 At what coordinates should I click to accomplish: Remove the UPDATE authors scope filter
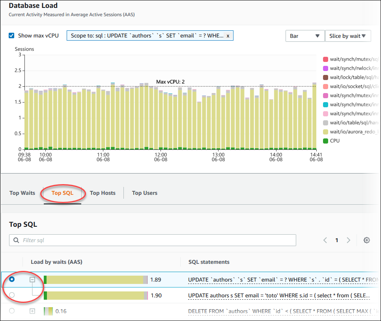(228, 35)
